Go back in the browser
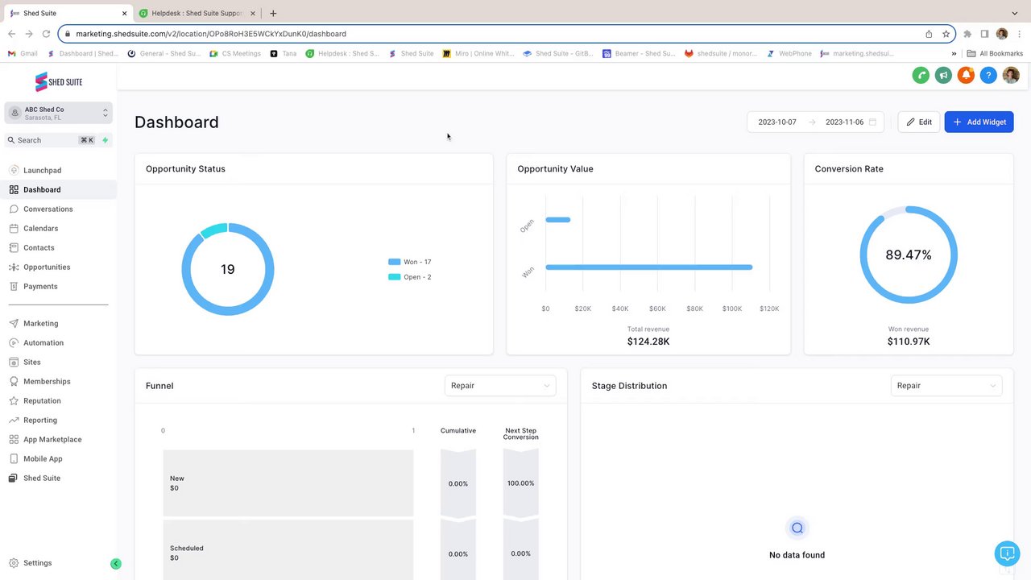This screenshot has width=1031, height=580. point(11,34)
